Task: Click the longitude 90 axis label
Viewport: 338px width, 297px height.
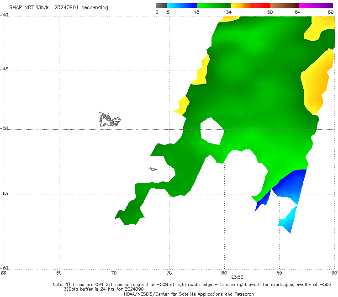Action: point(334,273)
